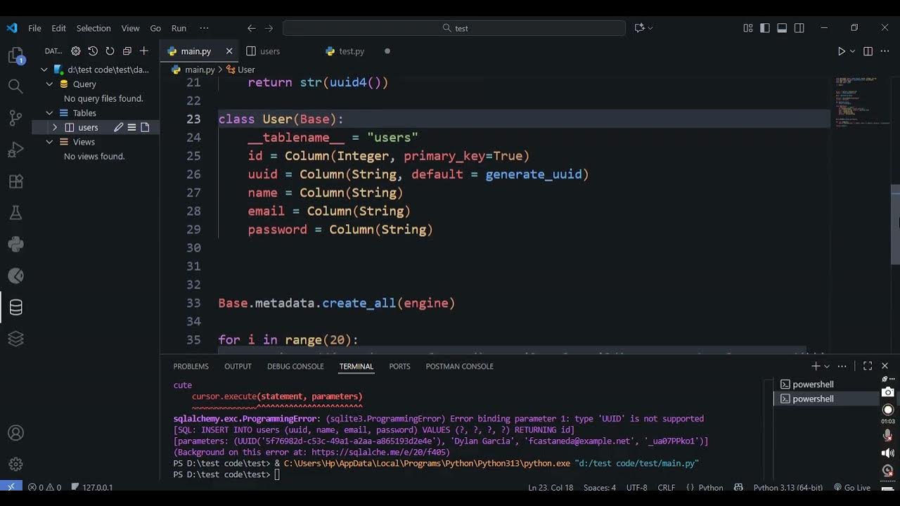Open Search in the activity bar

[x=15, y=86]
